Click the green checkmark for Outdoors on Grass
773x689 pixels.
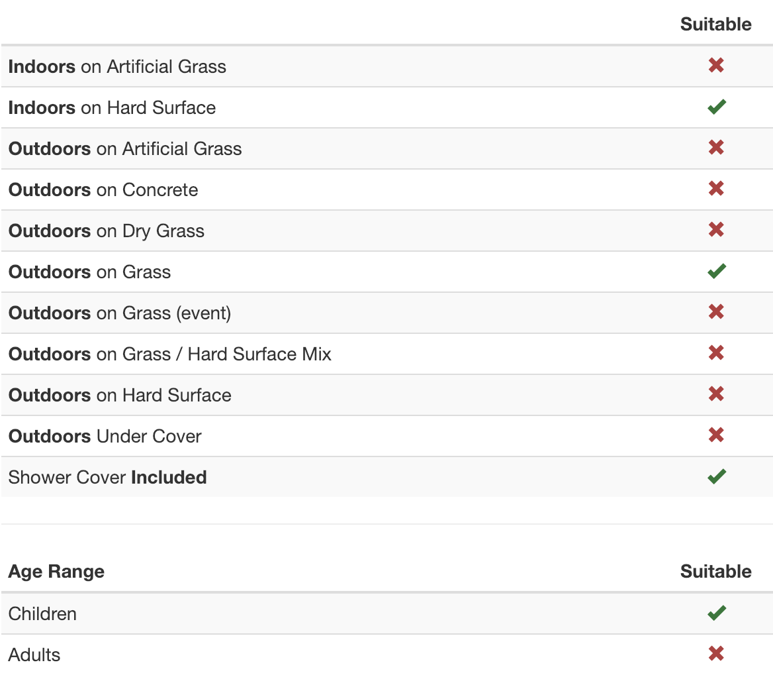click(x=716, y=271)
